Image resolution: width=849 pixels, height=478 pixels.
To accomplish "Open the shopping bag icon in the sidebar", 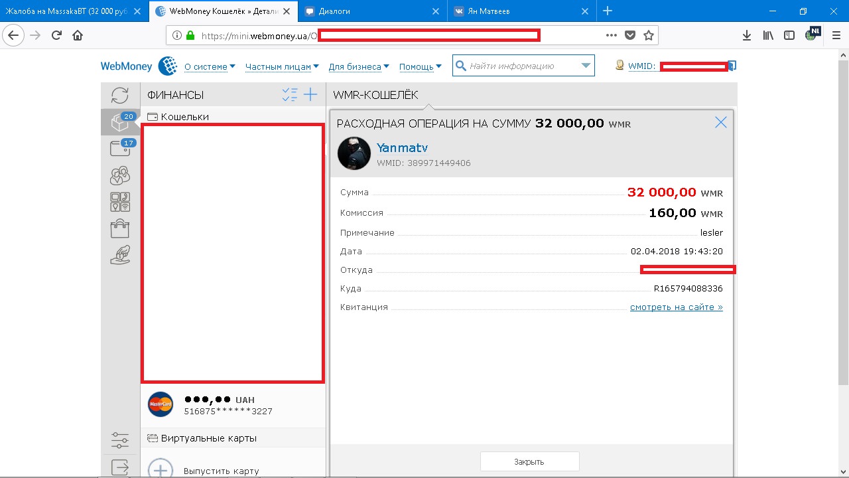I will (x=120, y=229).
